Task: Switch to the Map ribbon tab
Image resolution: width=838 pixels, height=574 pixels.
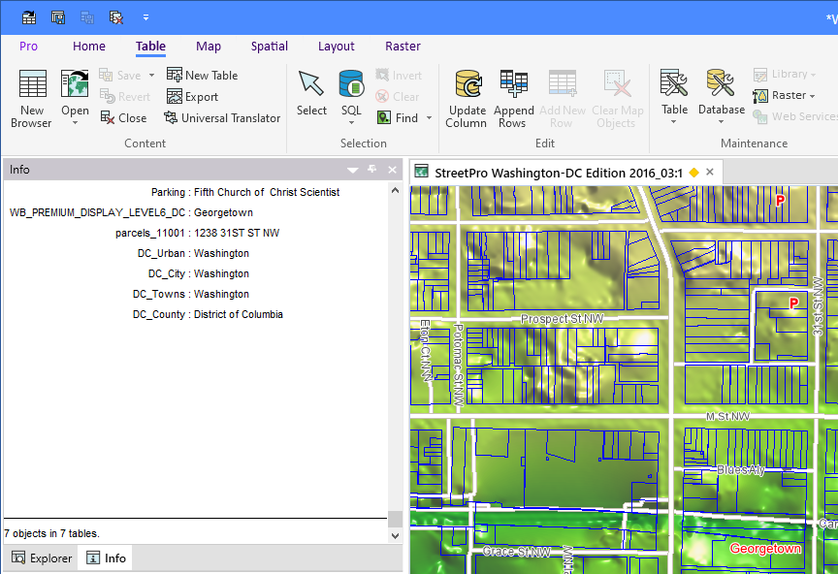Action: [209, 46]
